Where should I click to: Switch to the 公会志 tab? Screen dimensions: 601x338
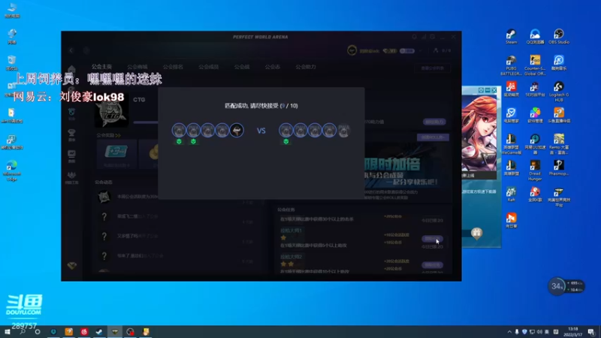pos(273,67)
